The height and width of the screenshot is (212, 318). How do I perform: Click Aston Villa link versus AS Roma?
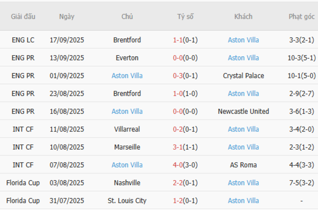(x=127, y=165)
